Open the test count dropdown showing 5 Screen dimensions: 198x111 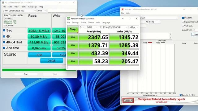click(82, 27)
